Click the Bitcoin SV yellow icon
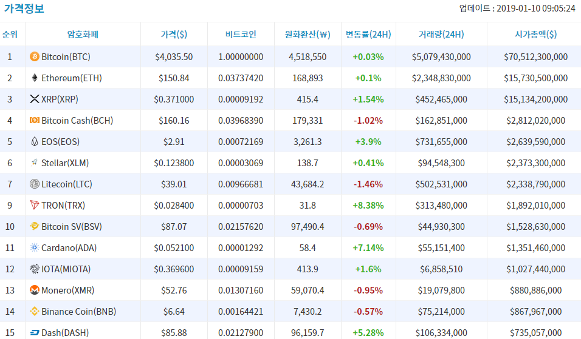The image size is (581, 339). tap(35, 226)
